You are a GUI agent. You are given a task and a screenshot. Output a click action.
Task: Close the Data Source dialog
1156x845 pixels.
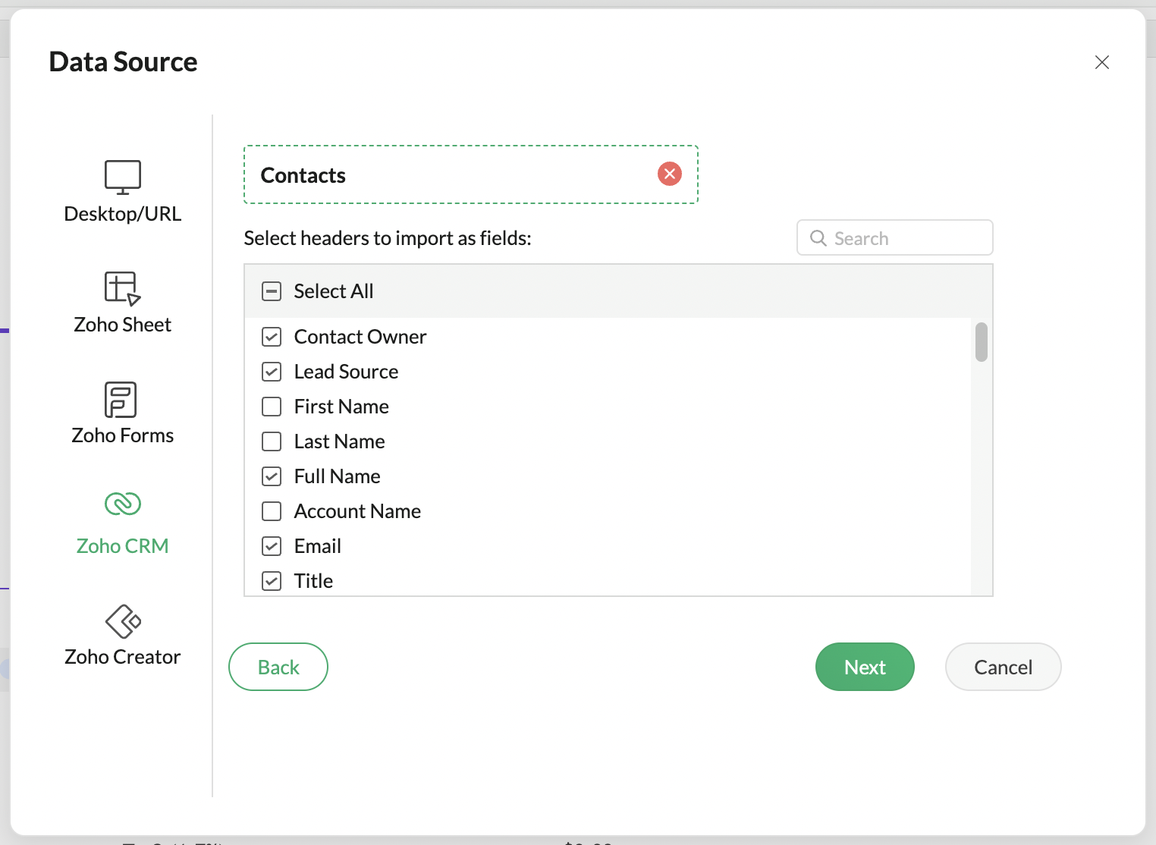point(1101,62)
